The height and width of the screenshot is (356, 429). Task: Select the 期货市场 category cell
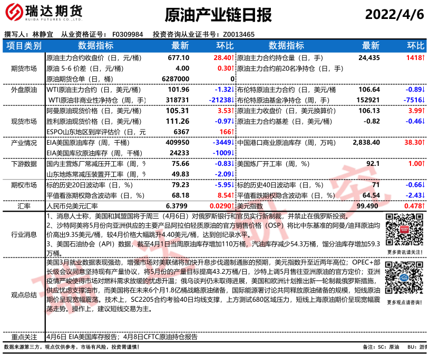(24, 68)
